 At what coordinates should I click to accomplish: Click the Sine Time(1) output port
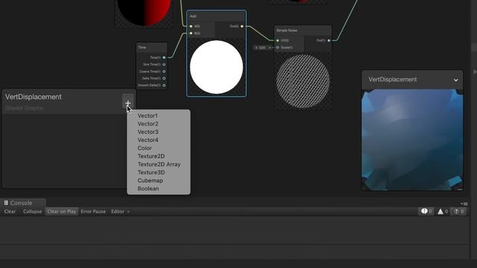point(164,65)
